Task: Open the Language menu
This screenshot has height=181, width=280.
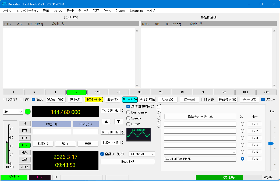Action: pos(136,11)
